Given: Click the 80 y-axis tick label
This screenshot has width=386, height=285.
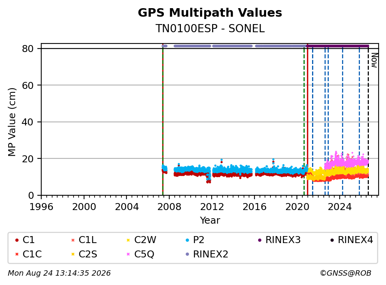Looking at the screenshot, I should point(28,49).
